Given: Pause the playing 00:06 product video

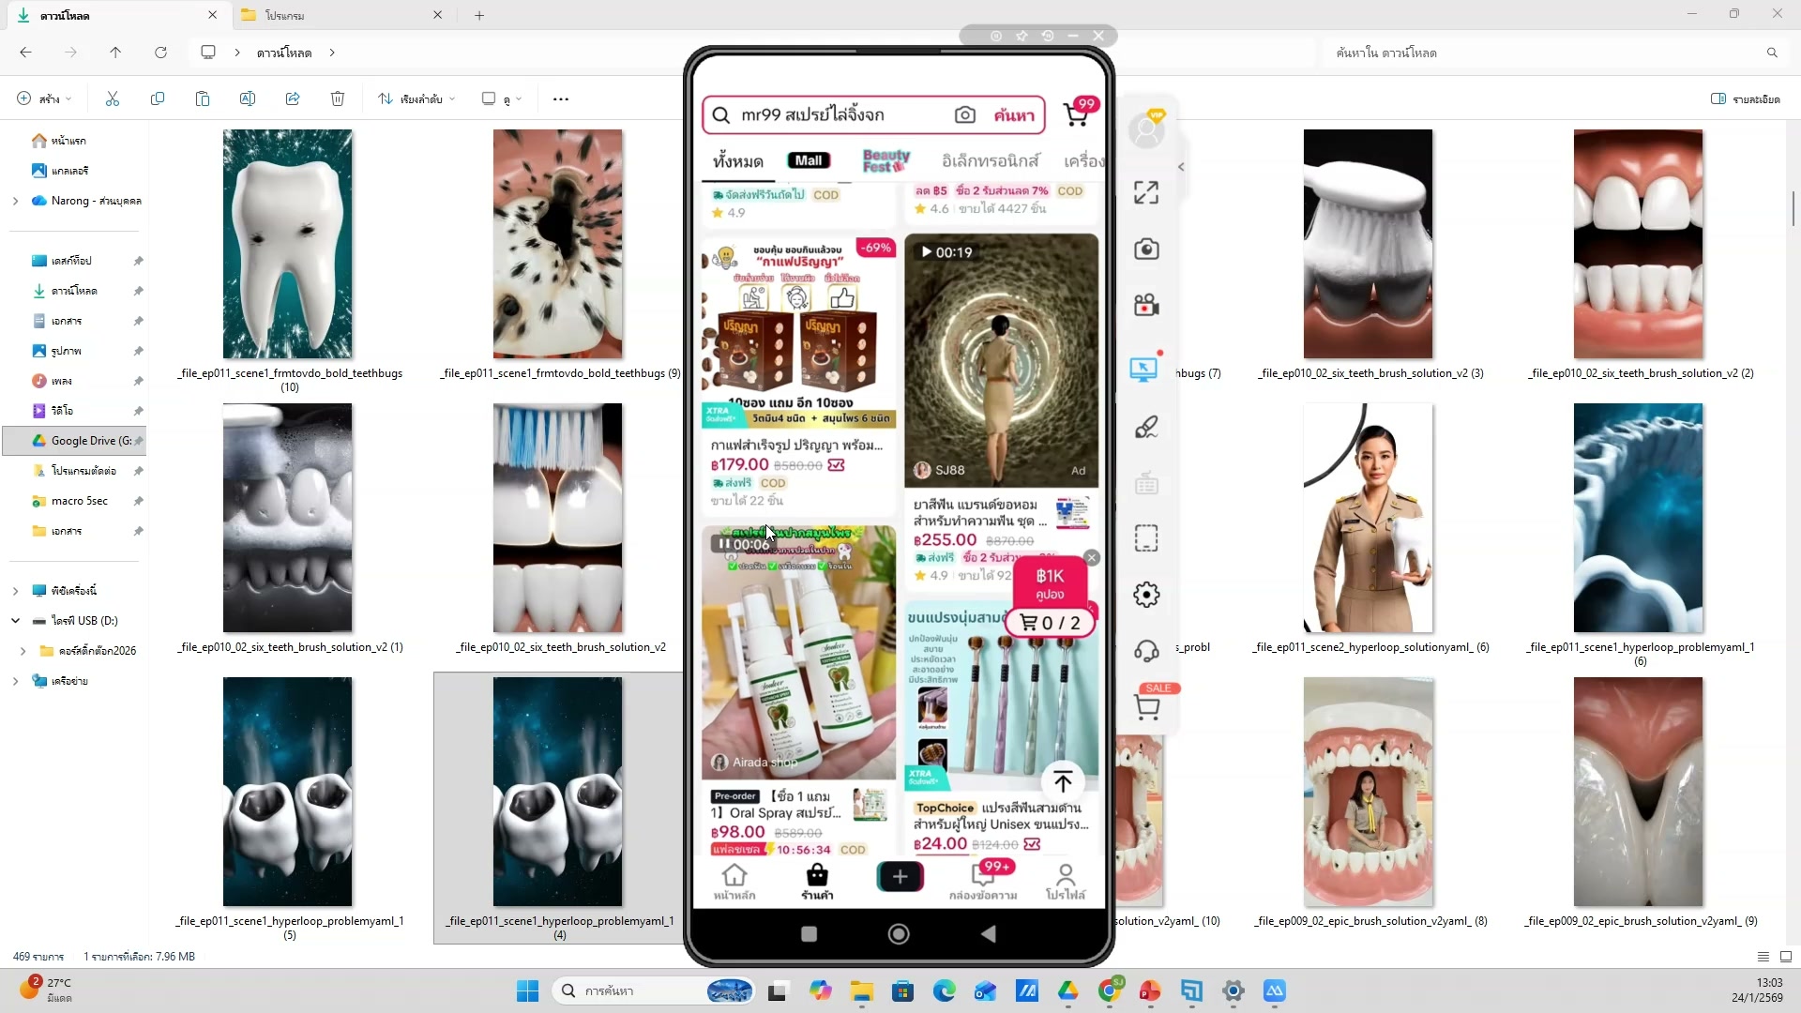Looking at the screenshot, I should [724, 544].
